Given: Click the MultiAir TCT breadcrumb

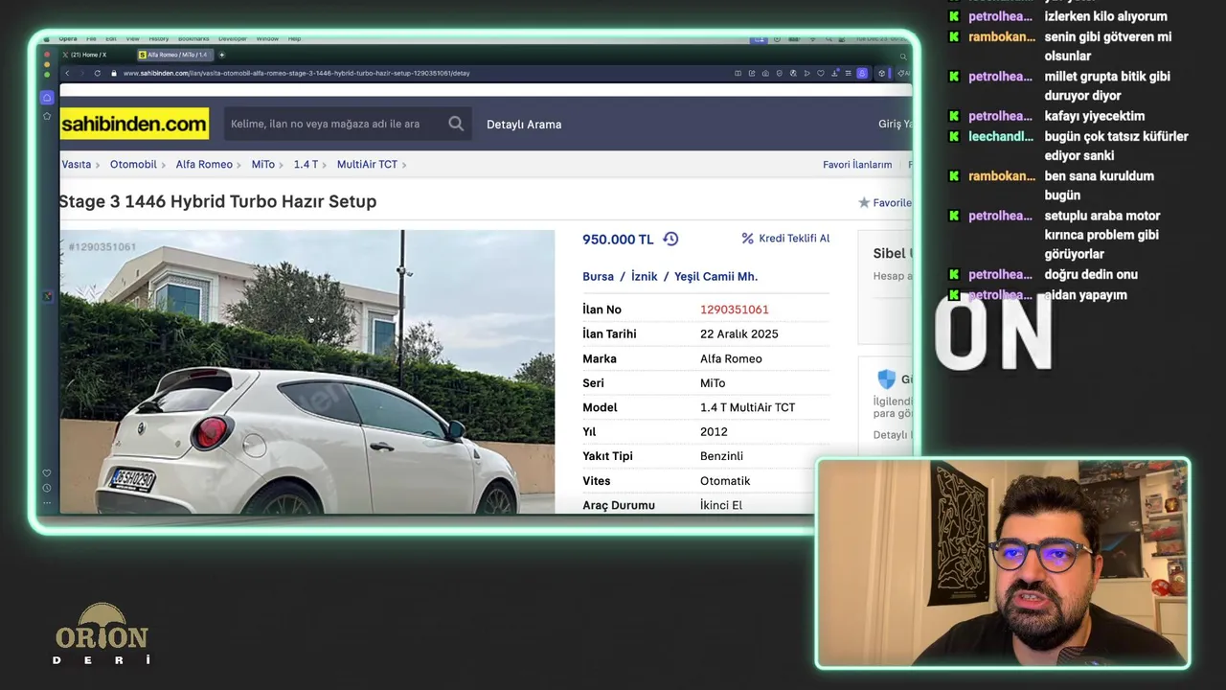Looking at the screenshot, I should 367,165.
